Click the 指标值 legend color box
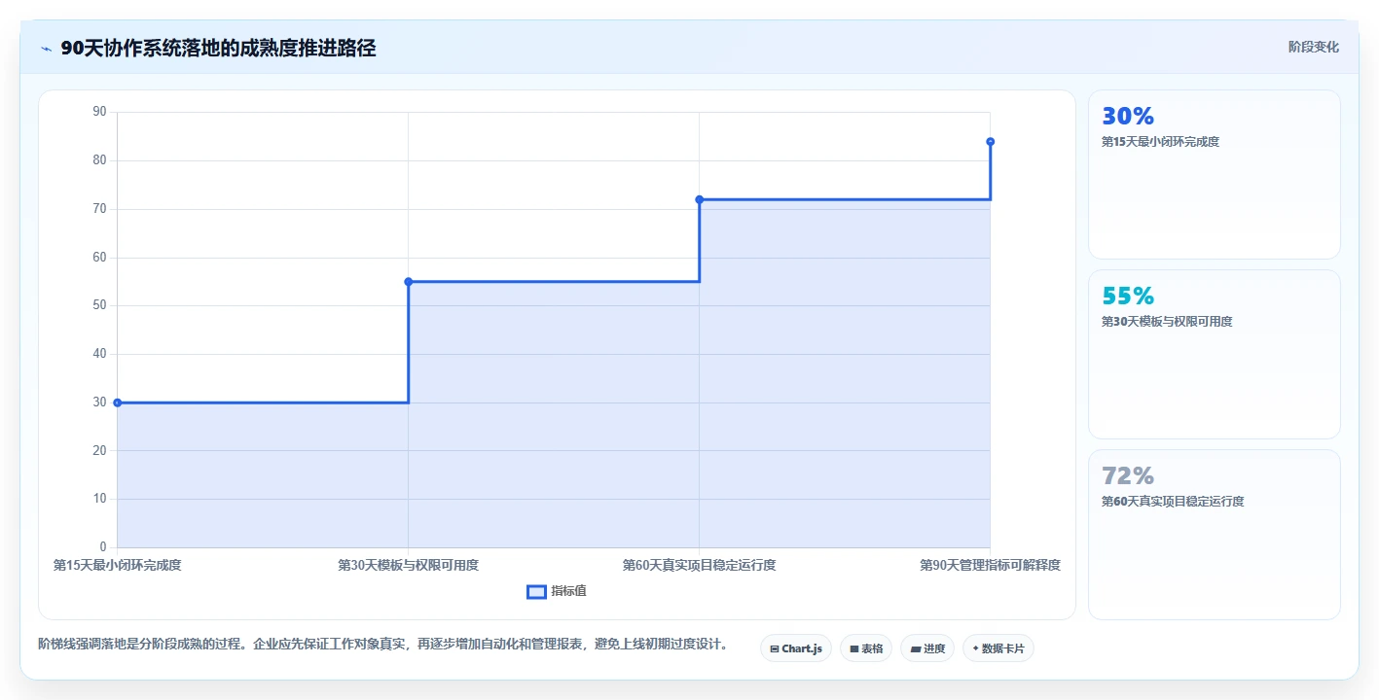 click(536, 591)
